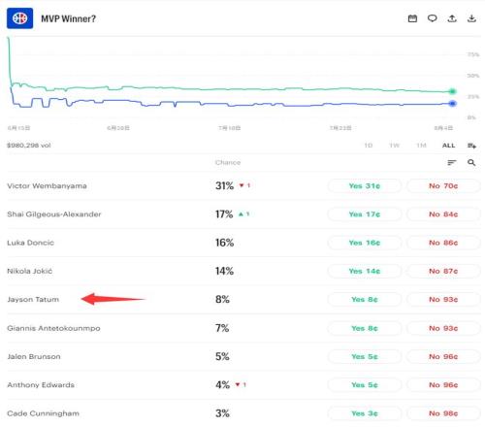Click the share upload icon
This screenshot has height=427, width=485.
(452, 18)
